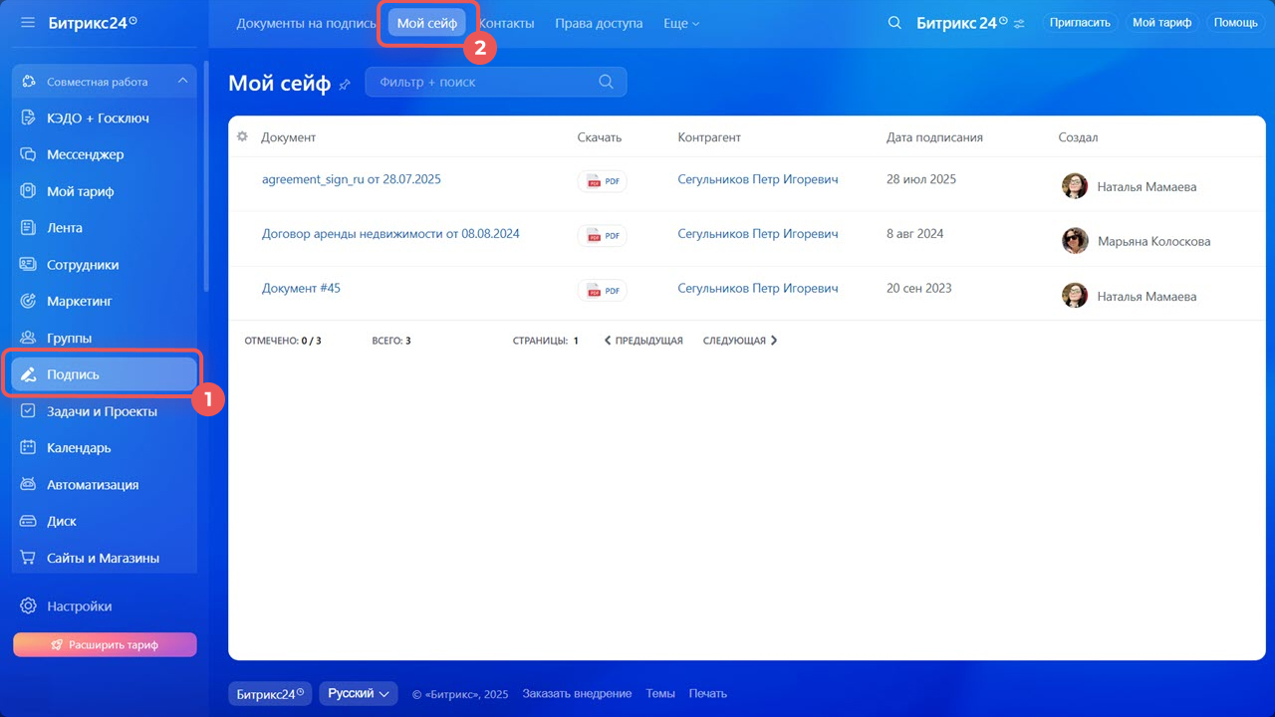Click the Группы people icon in the sidebar

(28, 338)
